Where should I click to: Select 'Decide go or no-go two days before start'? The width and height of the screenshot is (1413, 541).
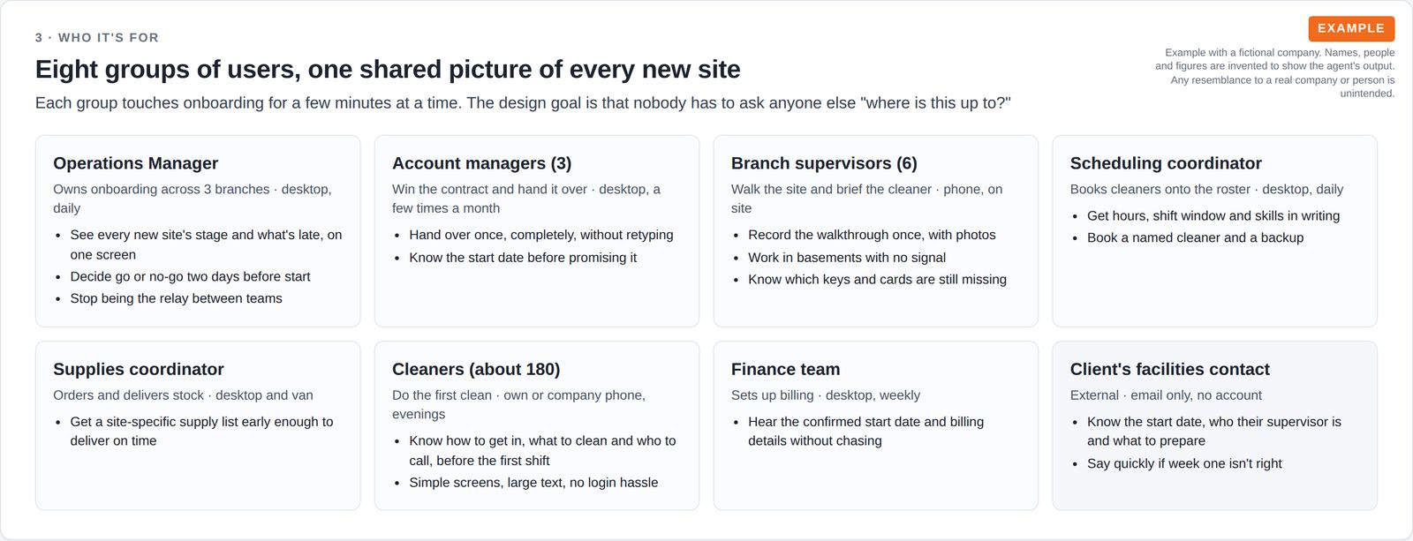[190, 276]
